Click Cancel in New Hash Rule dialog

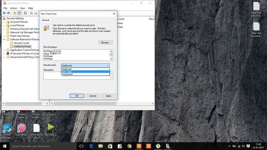(x=93, y=96)
